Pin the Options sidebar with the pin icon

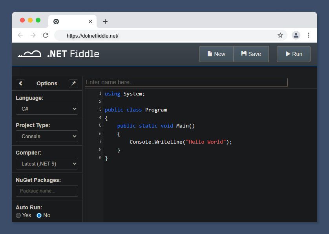[x=73, y=83]
